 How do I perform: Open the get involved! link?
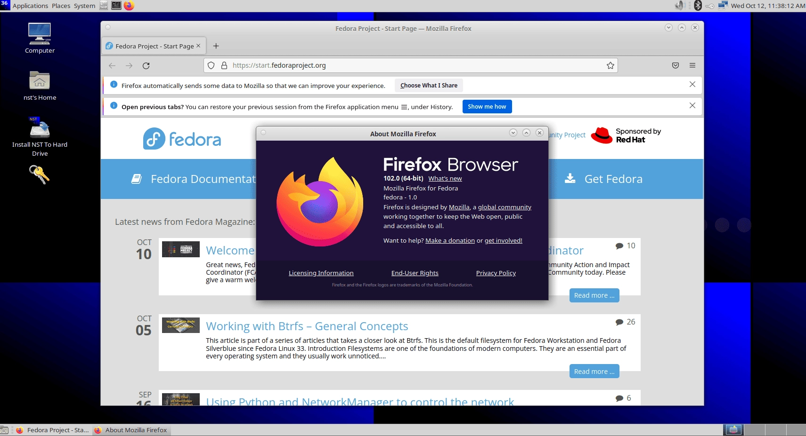point(503,240)
